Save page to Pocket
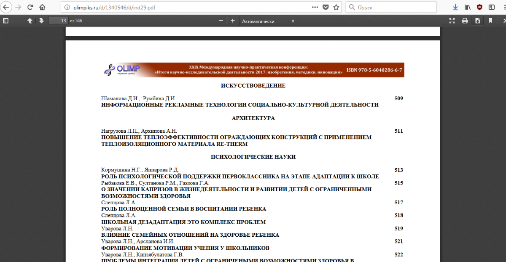The height and width of the screenshot is (262, 506). pos(326,7)
